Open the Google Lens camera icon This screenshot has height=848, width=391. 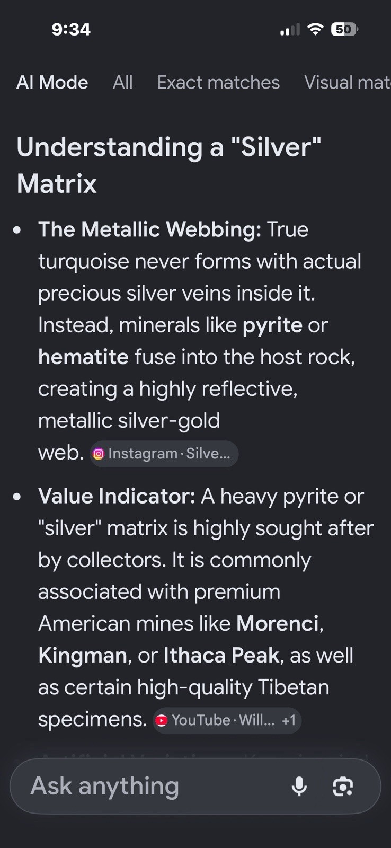point(343,787)
